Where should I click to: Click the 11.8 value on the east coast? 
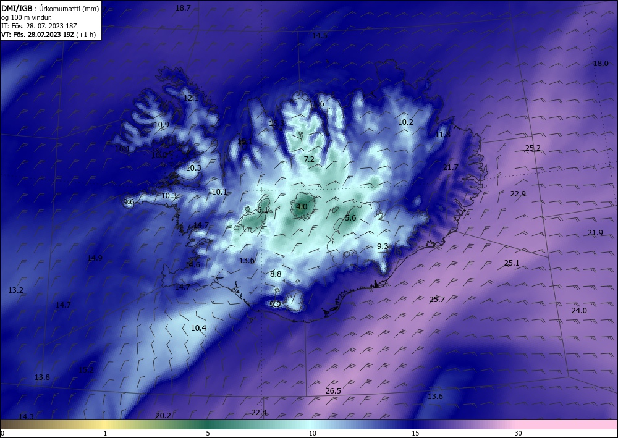[x=442, y=135]
